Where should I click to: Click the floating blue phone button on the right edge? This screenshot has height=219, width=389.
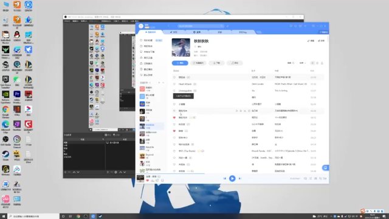click(326, 168)
